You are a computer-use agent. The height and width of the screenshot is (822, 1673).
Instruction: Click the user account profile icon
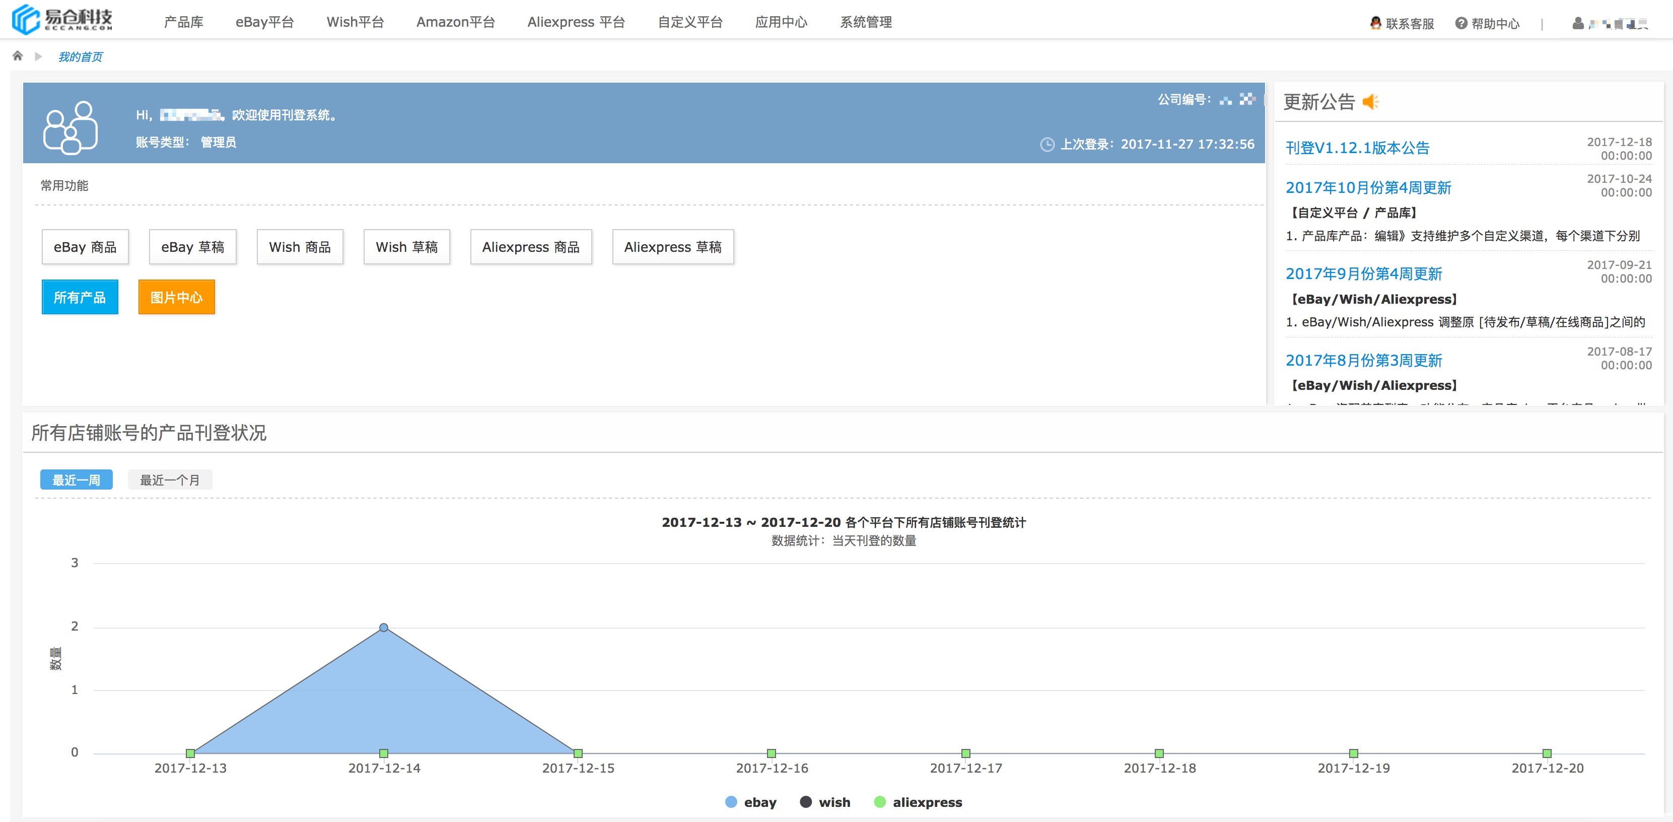tap(1577, 23)
